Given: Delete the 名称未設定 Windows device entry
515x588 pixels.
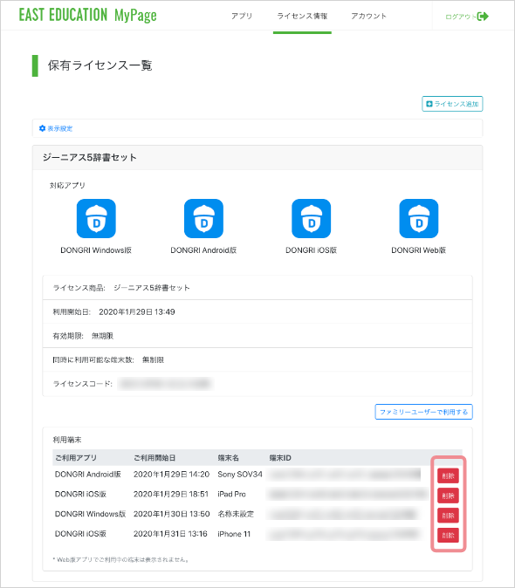Looking at the screenshot, I should (449, 516).
